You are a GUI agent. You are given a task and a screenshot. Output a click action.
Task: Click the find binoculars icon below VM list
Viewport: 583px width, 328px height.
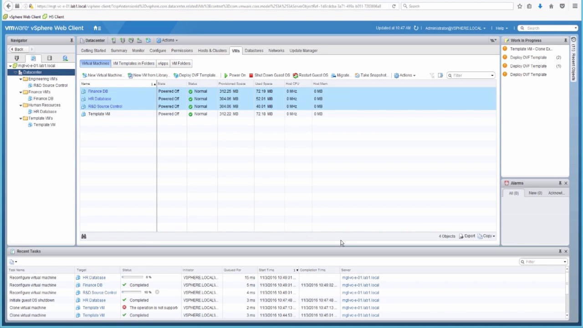(84, 236)
